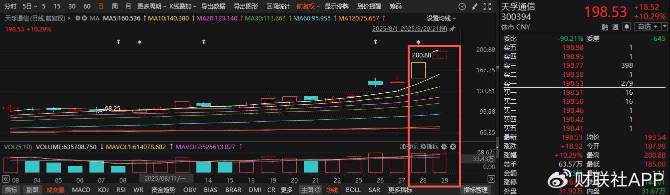Switch sub-chart to 资金趋势
Viewport: 670px width, 195px height.
tap(163, 190)
